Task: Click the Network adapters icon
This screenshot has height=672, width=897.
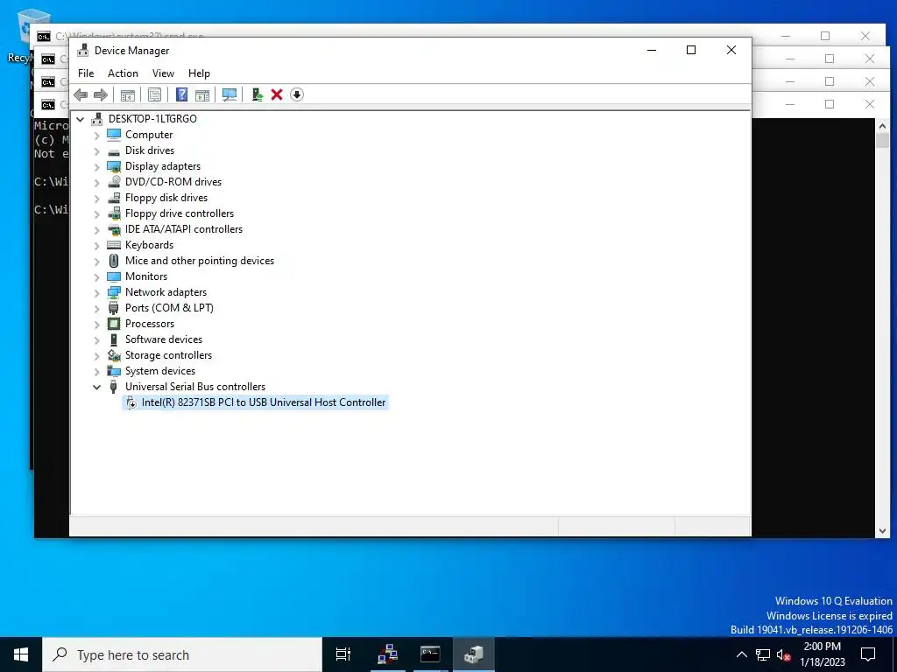Action: 114,292
